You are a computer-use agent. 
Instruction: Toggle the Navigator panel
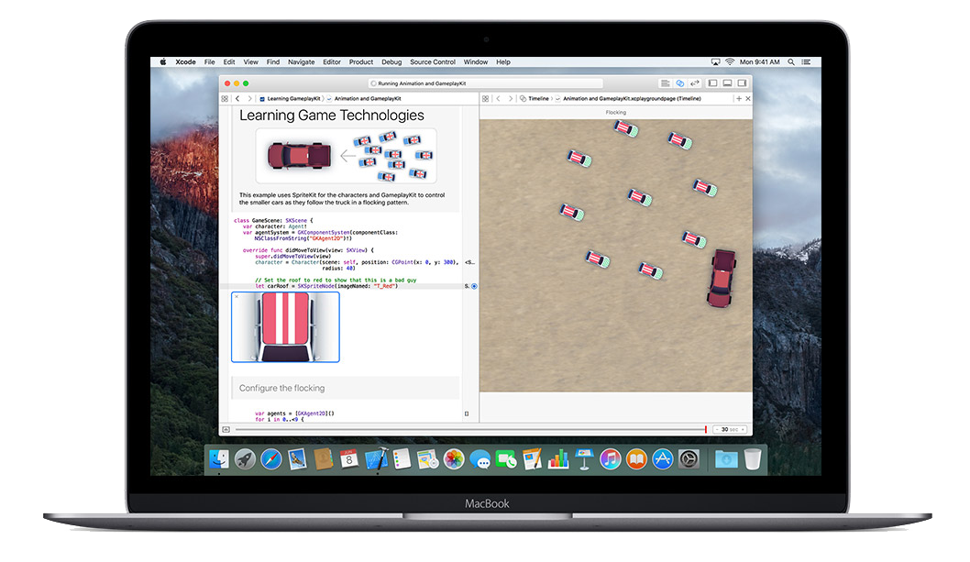pos(712,83)
